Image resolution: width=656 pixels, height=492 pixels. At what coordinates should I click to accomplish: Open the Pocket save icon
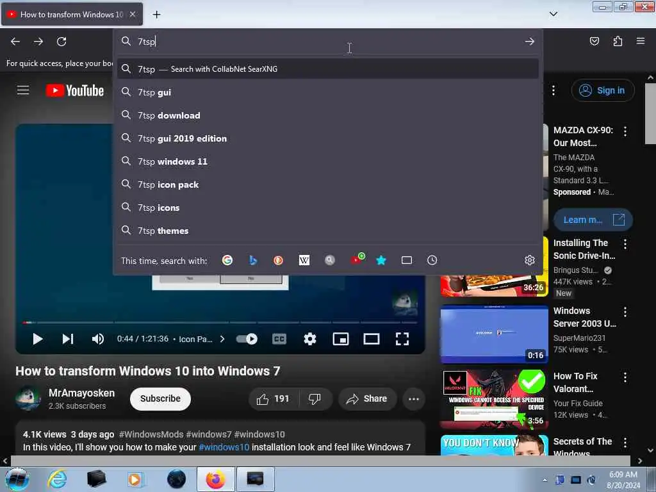coord(594,41)
